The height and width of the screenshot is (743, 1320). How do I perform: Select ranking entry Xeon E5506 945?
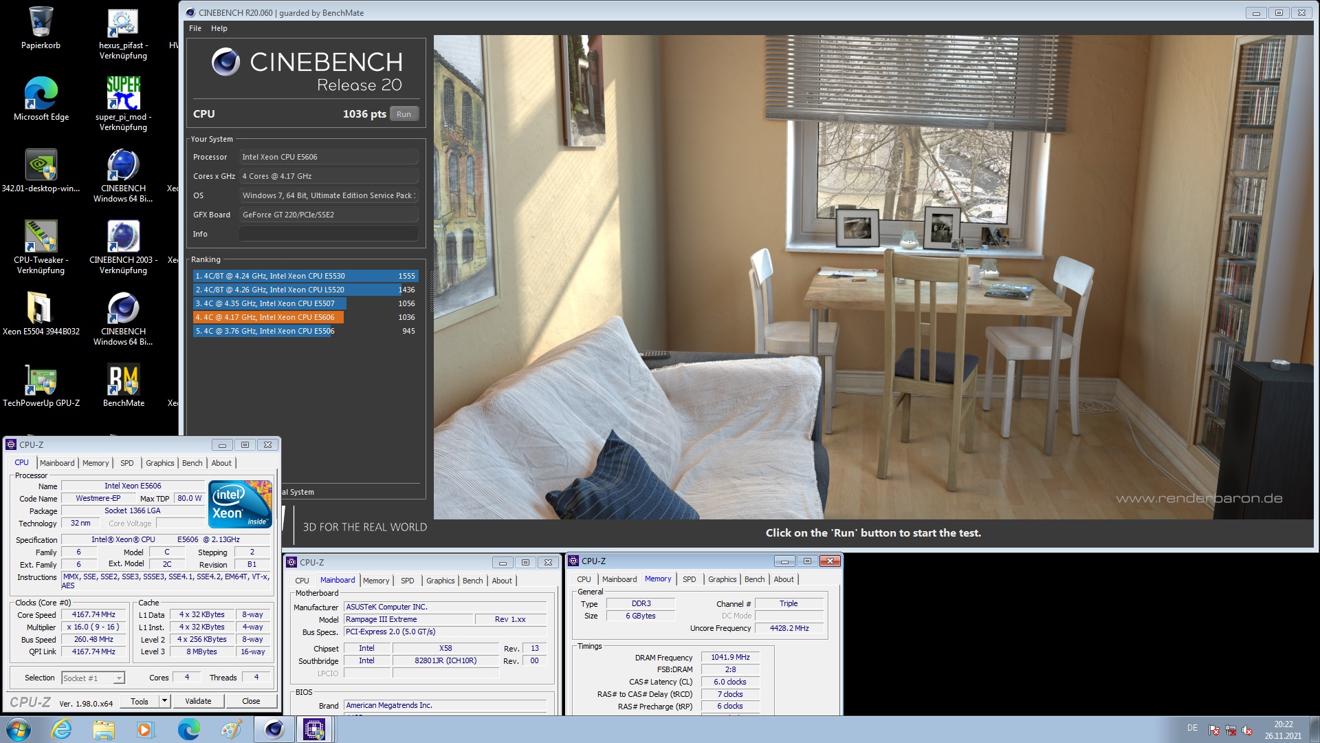pos(305,331)
